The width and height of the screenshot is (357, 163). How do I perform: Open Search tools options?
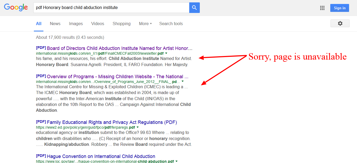tap(171, 24)
